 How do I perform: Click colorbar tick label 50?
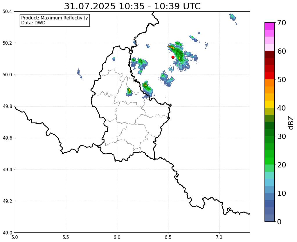(x=282, y=80)
